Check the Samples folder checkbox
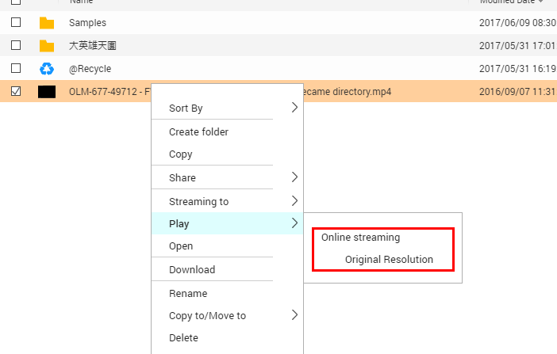 coord(16,23)
